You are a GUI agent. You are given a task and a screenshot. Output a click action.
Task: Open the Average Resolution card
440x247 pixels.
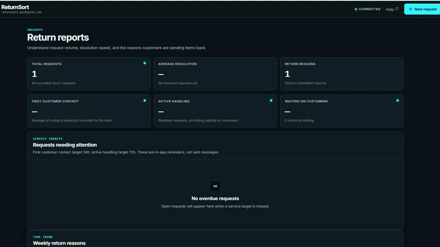click(215, 74)
